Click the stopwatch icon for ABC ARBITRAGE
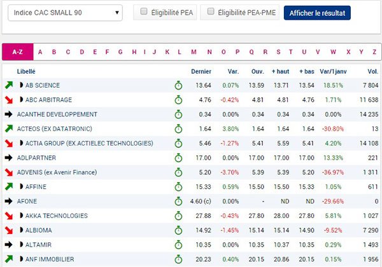The height and width of the screenshot is (267, 382). (178, 100)
